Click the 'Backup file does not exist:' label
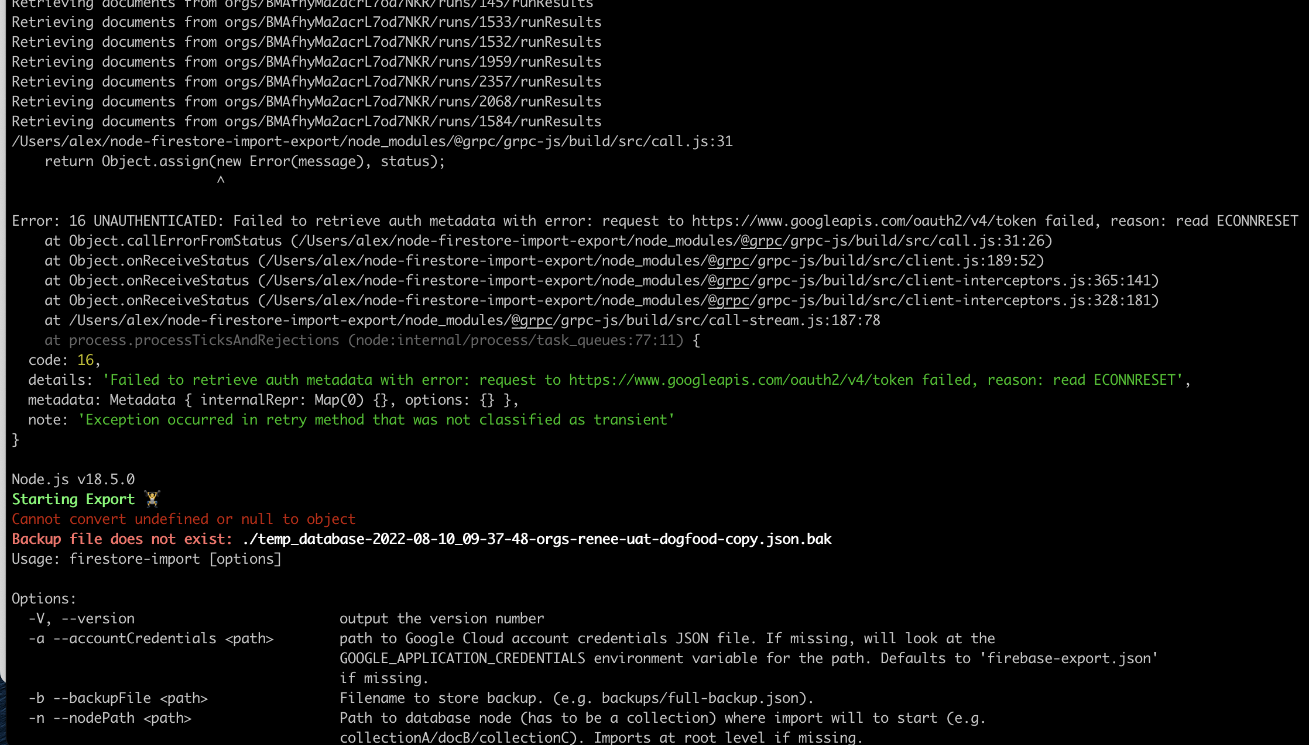 click(122, 539)
